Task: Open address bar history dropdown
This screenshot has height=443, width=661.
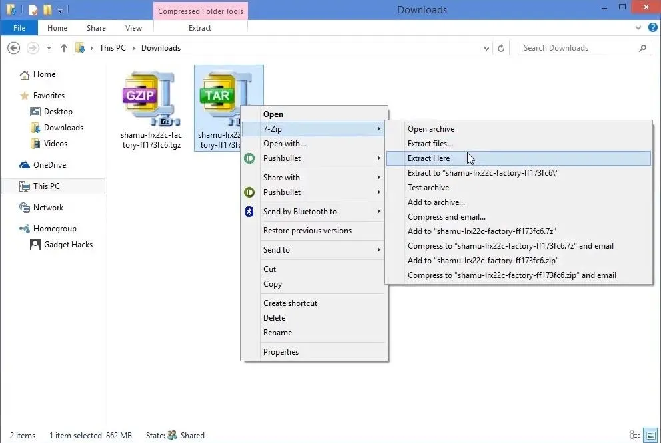Action: (486, 48)
